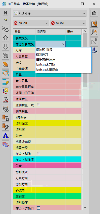The width and height of the screenshot is (100, 214).
Task: Click the gear settings icon
Action: coord(94,13)
